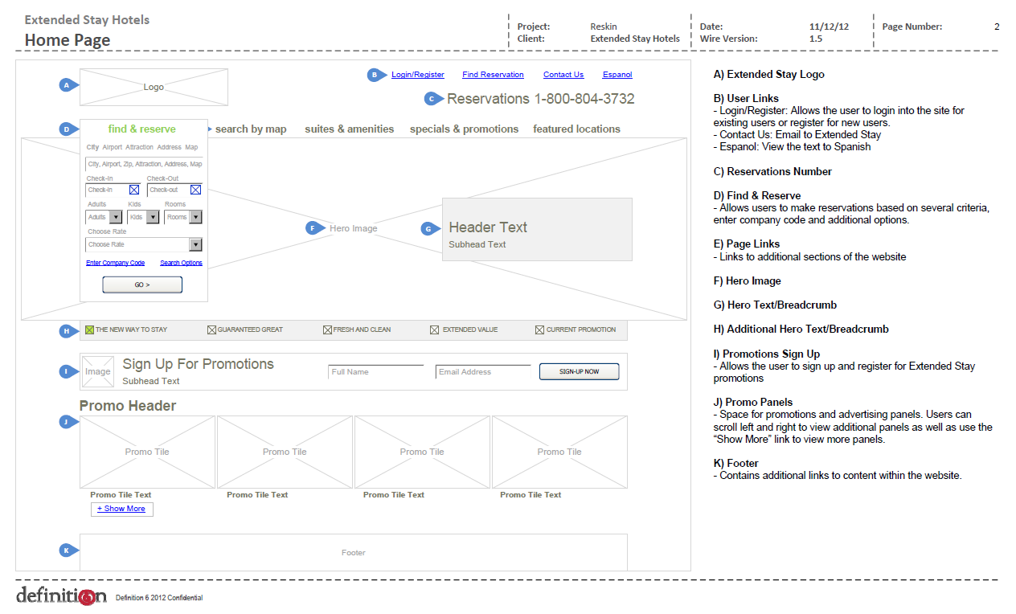Select the find & reserve tab

(x=142, y=129)
